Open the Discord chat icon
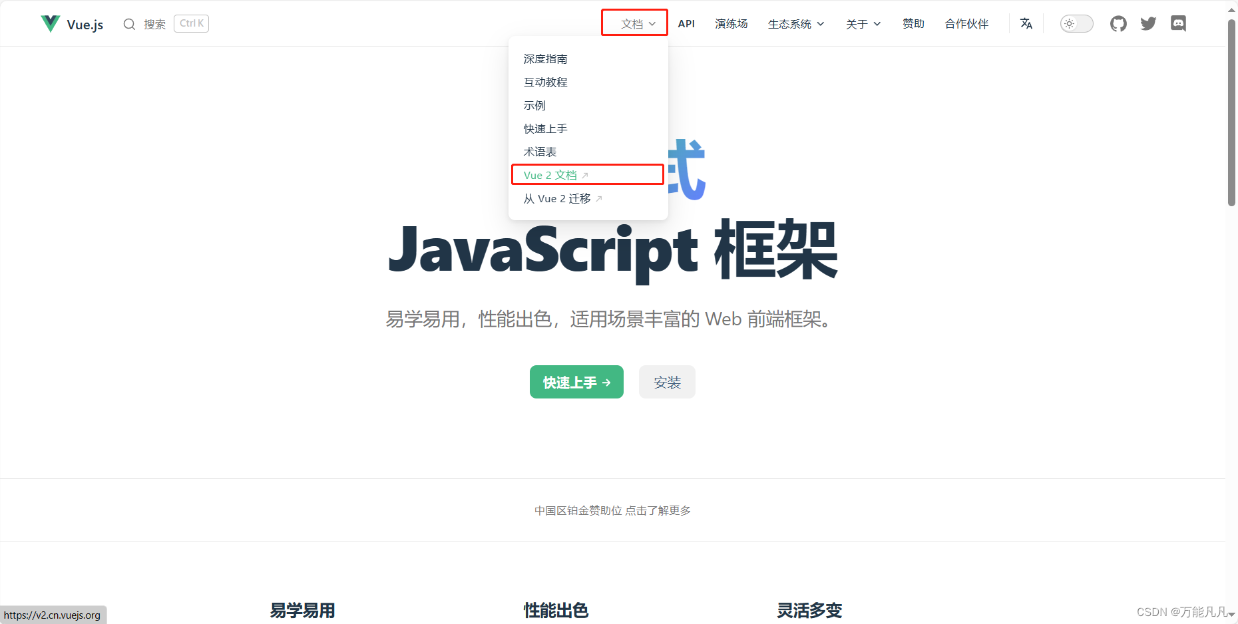 pyautogui.click(x=1178, y=23)
